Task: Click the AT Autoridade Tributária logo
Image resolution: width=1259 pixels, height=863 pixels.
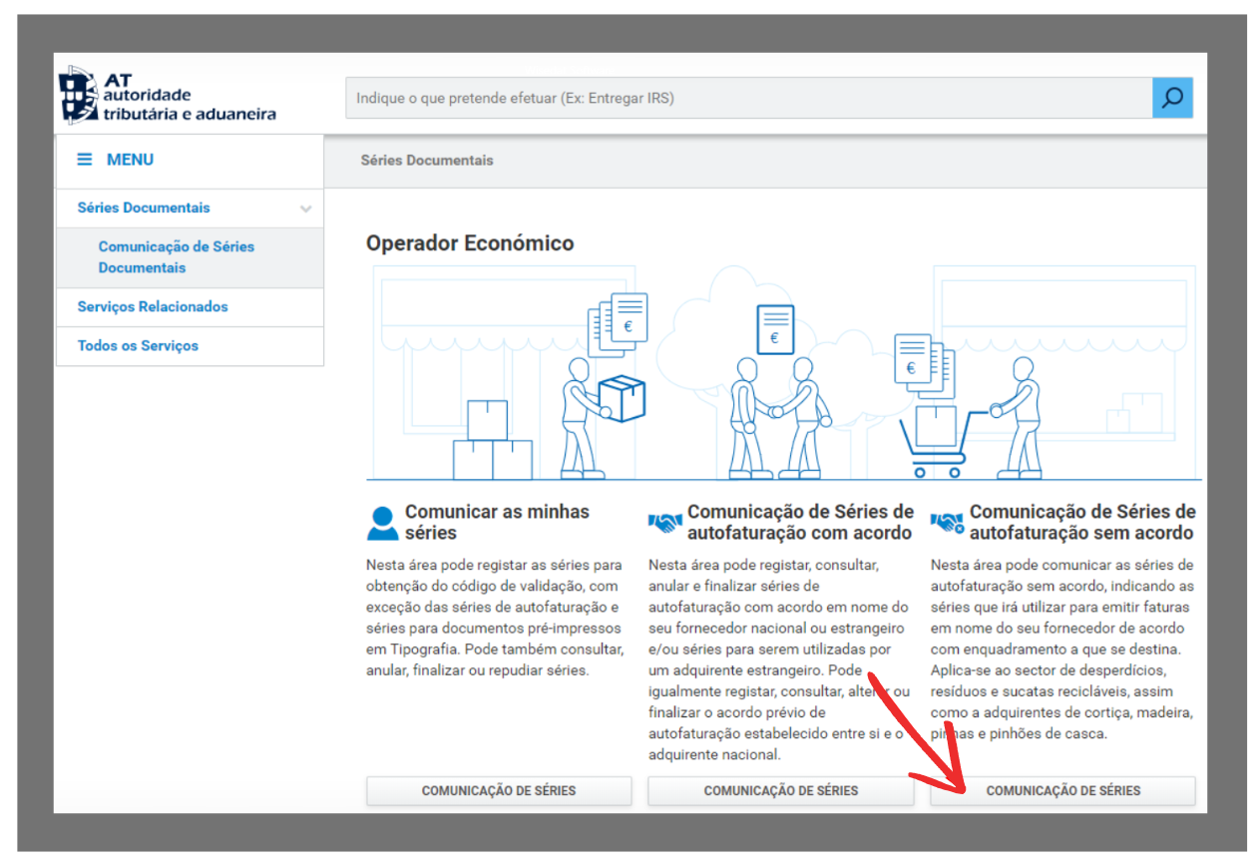Action: pyautogui.click(x=168, y=97)
